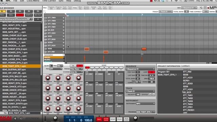Toggle mute M for the A01 ETT_RIM track row
This screenshot has width=217, height=122.
(63, 52)
